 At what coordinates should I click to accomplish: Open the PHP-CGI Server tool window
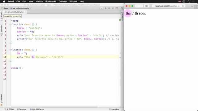[x=37, y=109]
